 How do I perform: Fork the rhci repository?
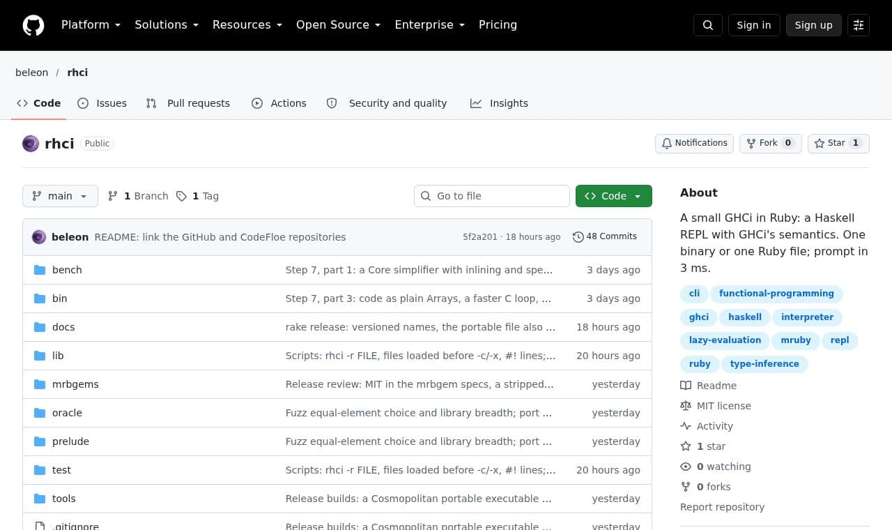771,144
